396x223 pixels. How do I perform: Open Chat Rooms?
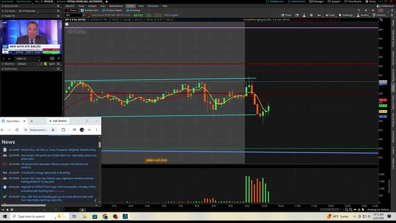coord(353,2)
